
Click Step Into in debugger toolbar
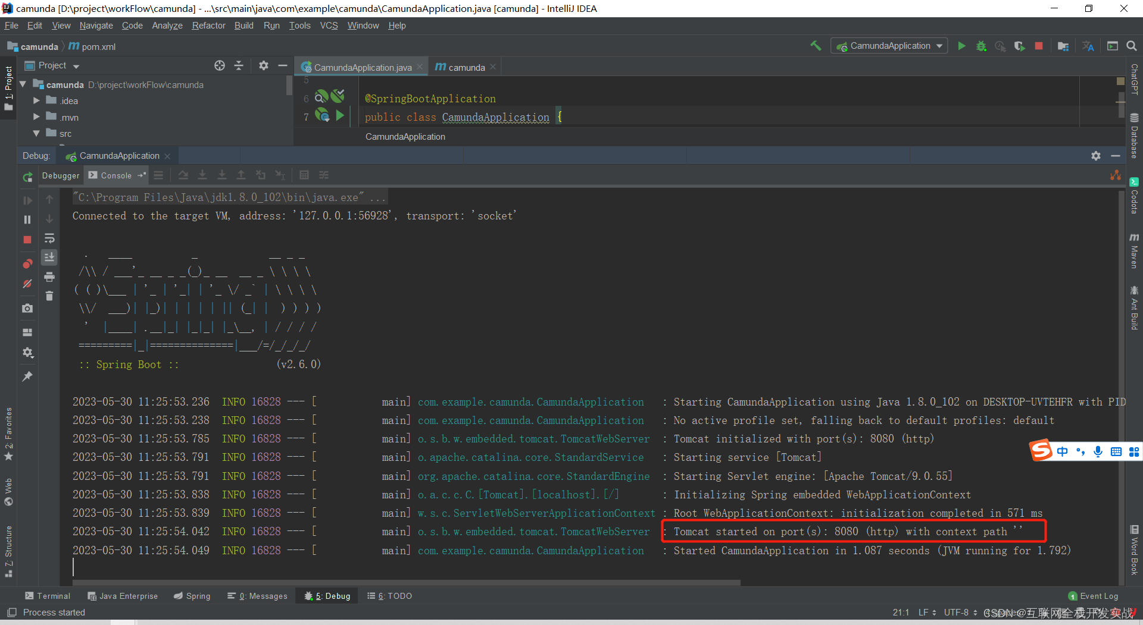tap(202, 175)
